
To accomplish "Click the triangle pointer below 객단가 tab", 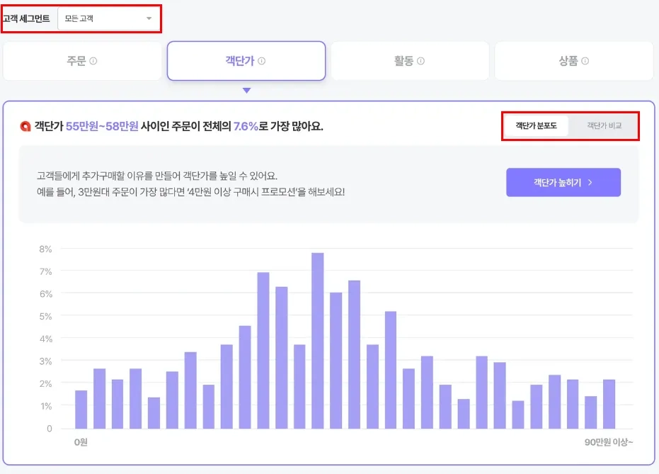I will [247, 91].
